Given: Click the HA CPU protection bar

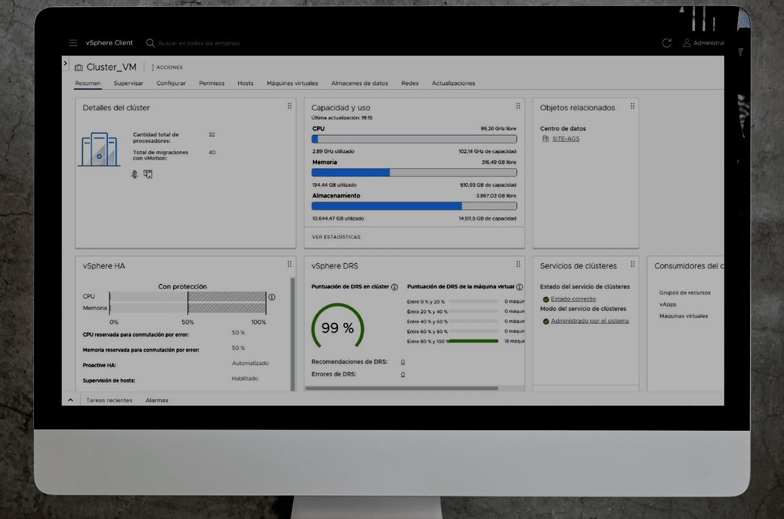Looking at the screenshot, I should [x=187, y=296].
